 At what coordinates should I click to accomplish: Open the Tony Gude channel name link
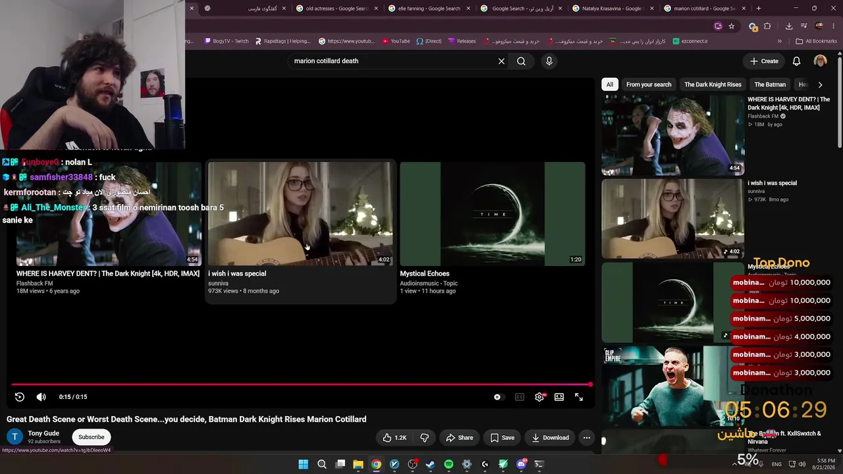(43, 433)
